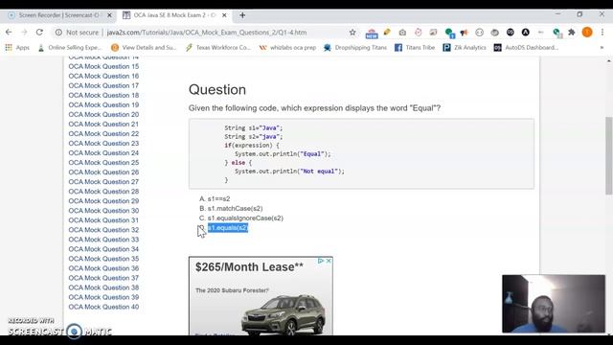Open OCA Mock Question 18 link
The width and height of the screenshot is (613, 345).
click(103, 95)
